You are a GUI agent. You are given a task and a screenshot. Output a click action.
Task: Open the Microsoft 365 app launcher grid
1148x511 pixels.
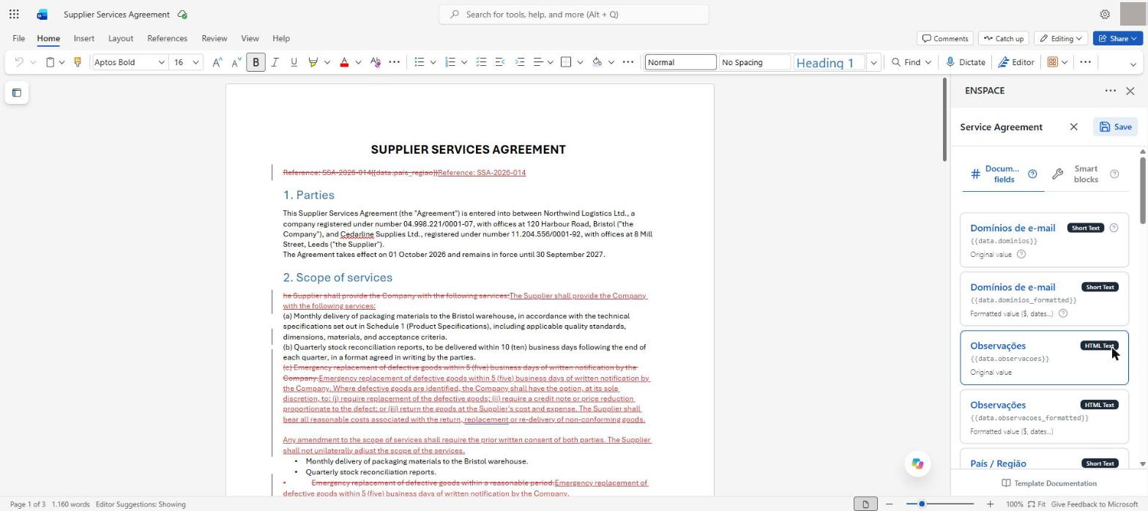pyautogui.click(x=14, y=14)
